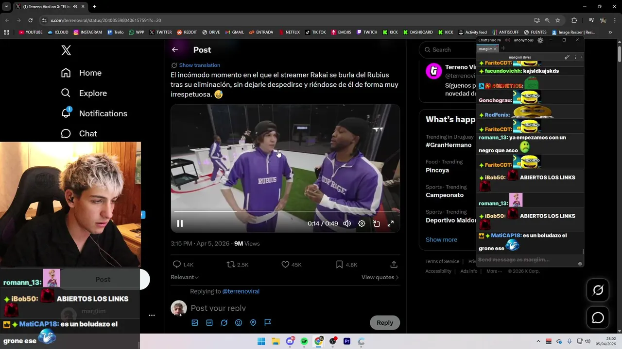Open emote picker in Chatterino input

click(x=580, y=264)
